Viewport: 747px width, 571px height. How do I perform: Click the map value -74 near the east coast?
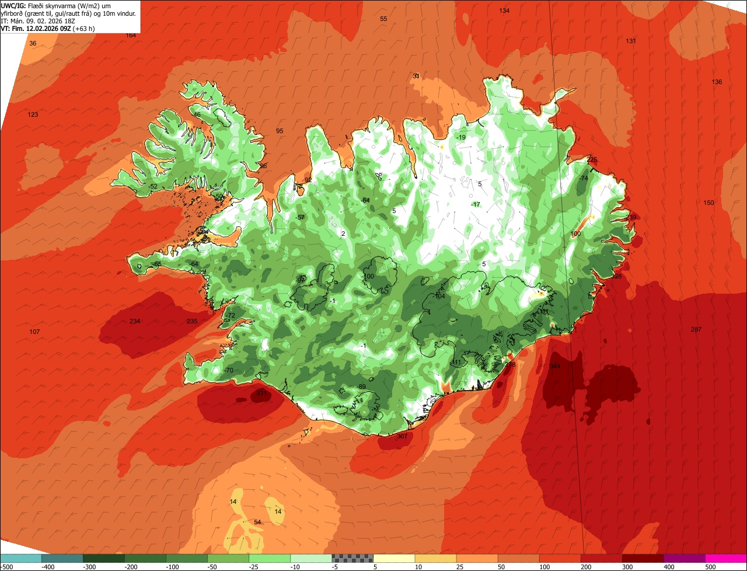(x=583, y=179)
